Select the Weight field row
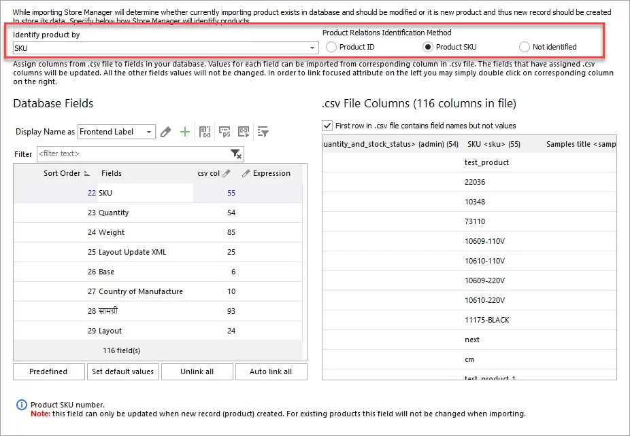 pyautogui.click(x=158, y=232)
